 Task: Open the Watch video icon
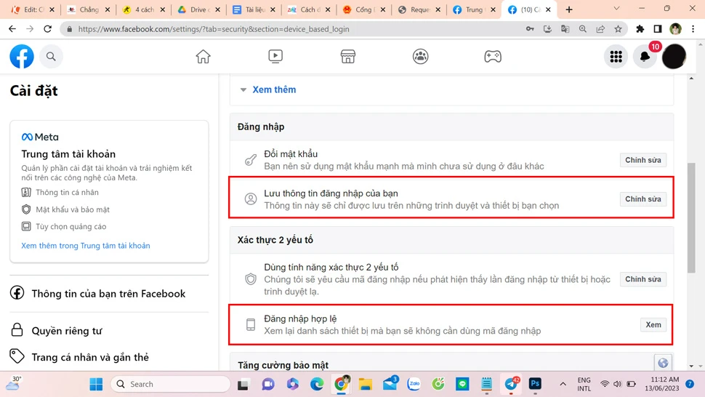coord(275,56)
